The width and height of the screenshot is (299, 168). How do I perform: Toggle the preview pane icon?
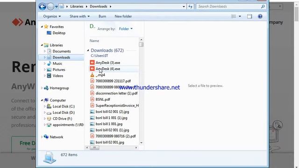tap(249, 16)
